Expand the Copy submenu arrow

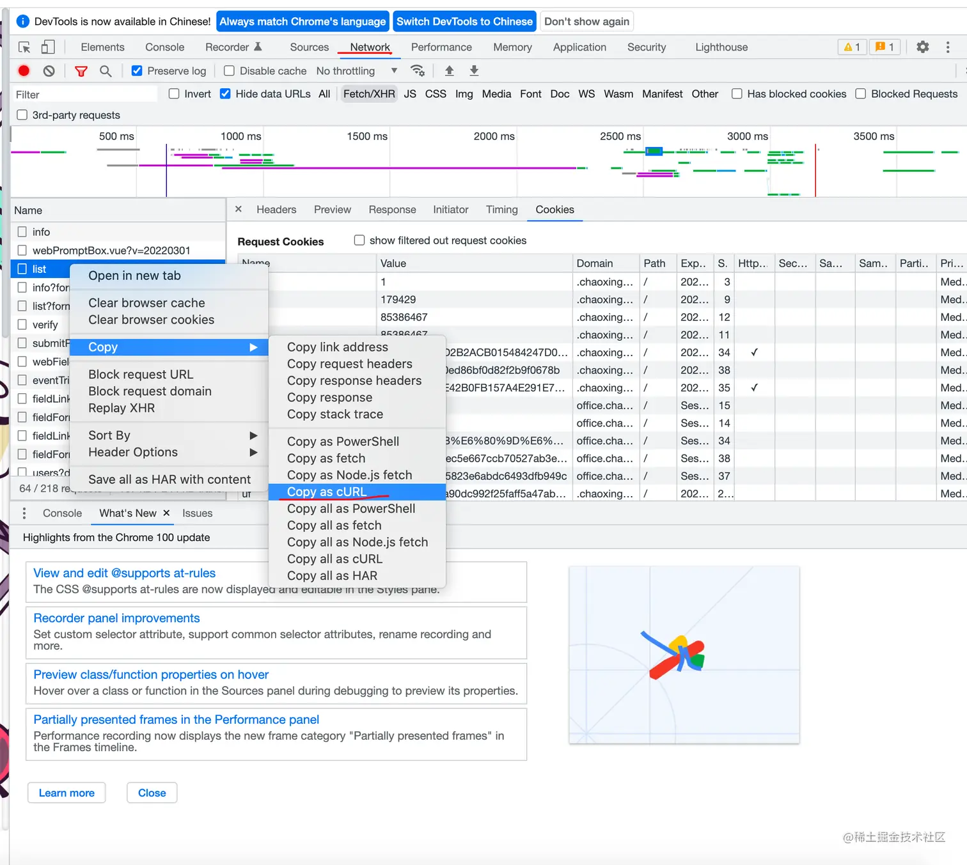(253, 347)
